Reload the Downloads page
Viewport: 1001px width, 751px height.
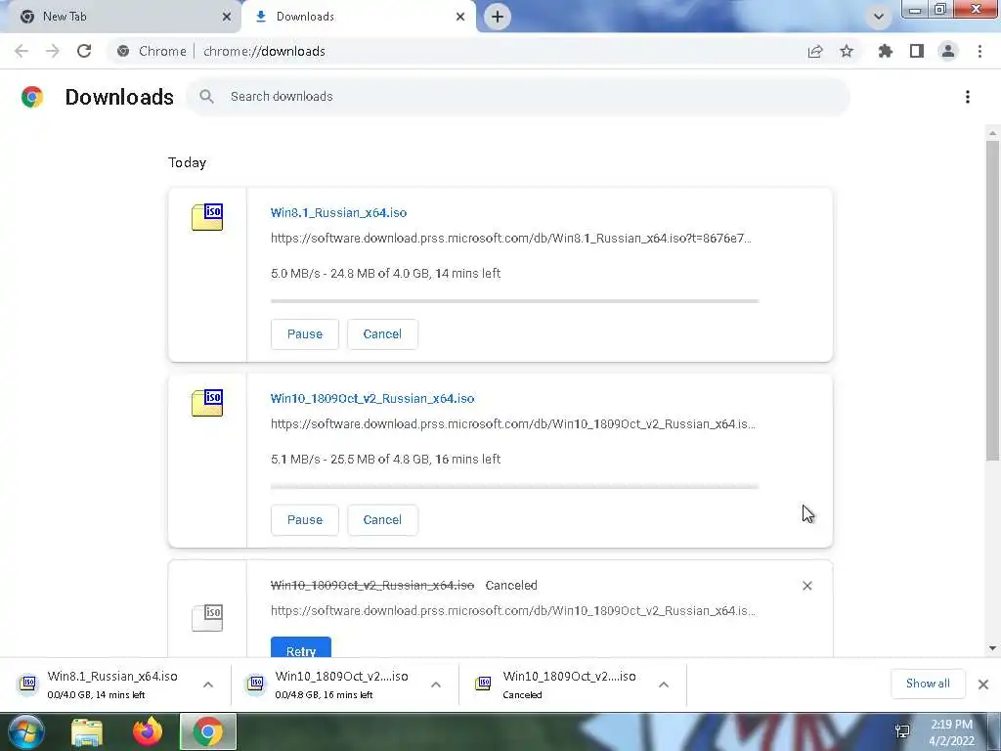84,51
